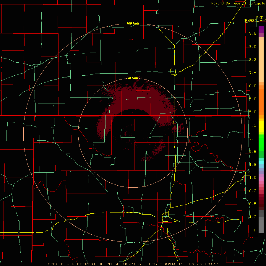Select the 9.8 value on the scale

[253, 33]
